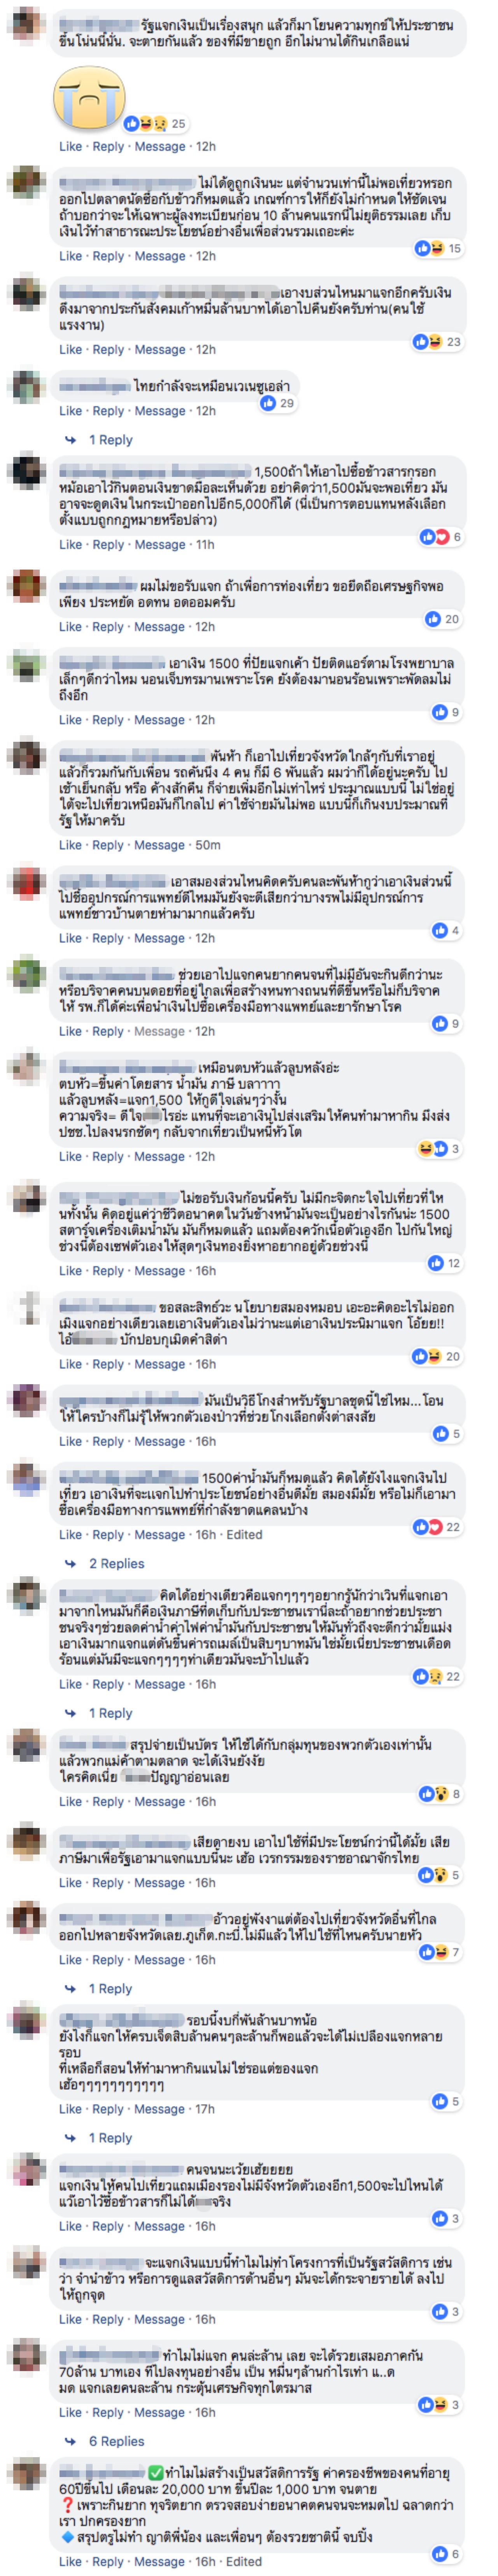Image resolution: width=498 pixels, height=2576 pixels.
Task: Reply to the comment posted 11h ago
Action: tap(109, 545)
